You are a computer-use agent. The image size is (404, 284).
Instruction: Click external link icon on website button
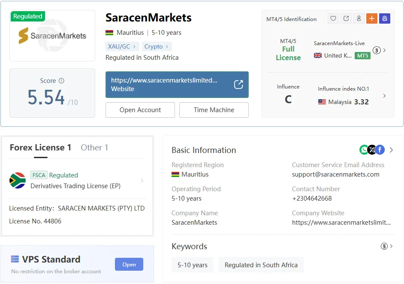(238, 84)
